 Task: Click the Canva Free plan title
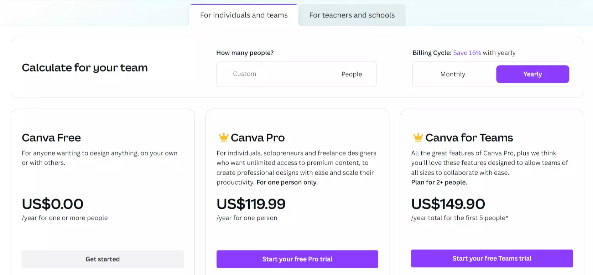51,138
